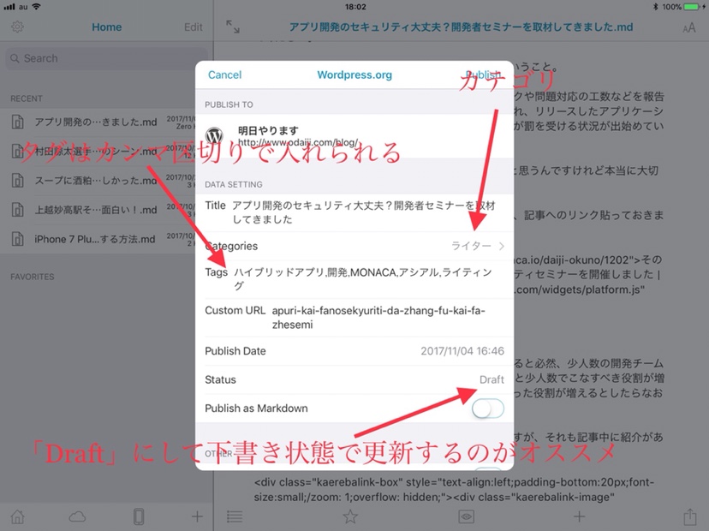Viewport: 709px width, 531px height.
Task: Tap the WordPress logo of the blog account
Action: (x=214, y=135)
